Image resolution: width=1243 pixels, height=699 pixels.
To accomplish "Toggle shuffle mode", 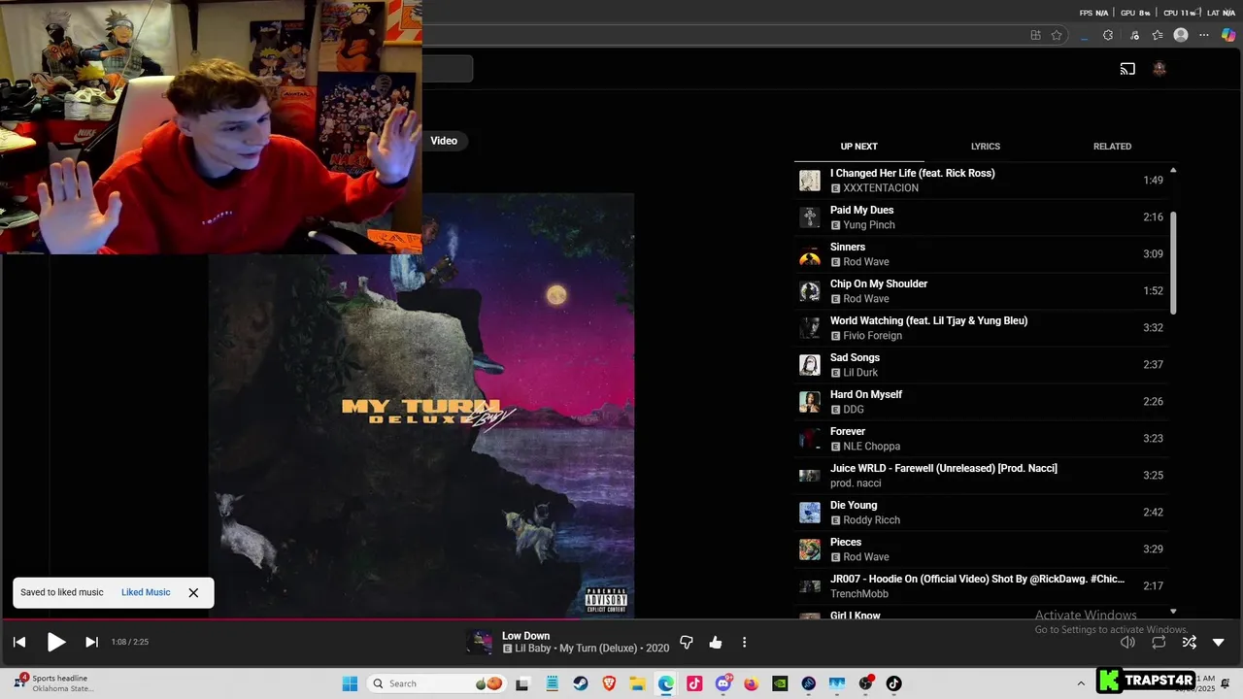I will (x=1189, y=642).
